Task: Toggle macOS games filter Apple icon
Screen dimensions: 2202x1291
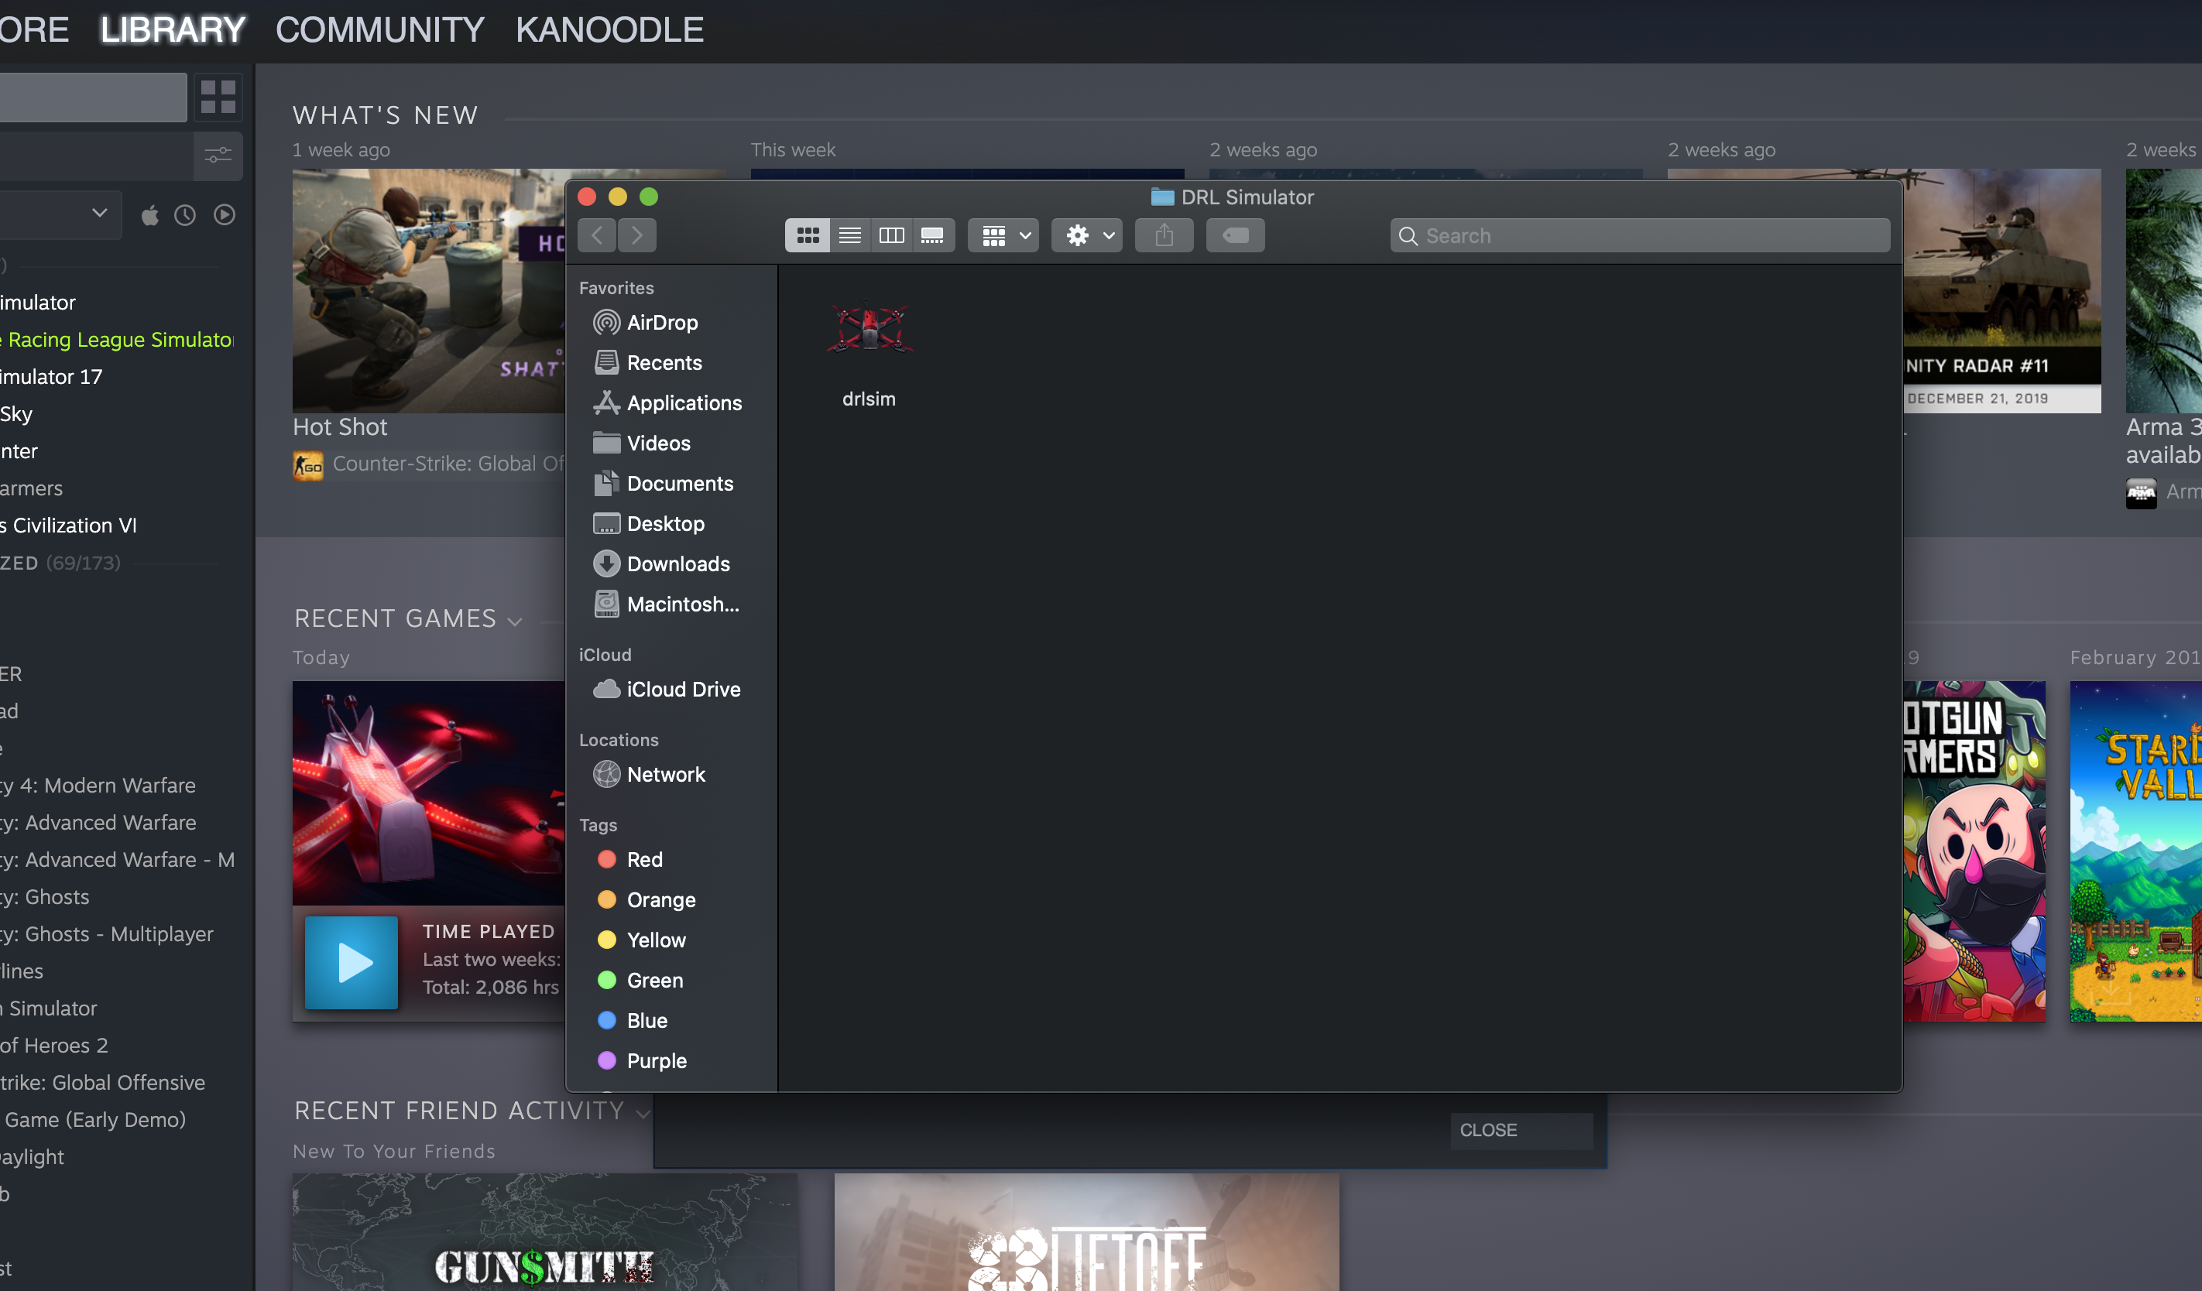Action: click(x=150, y=215)
